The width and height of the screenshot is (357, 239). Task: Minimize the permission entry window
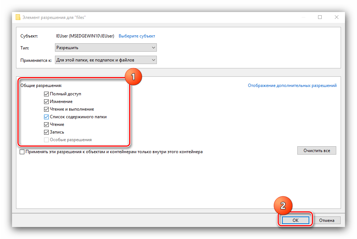coord(304,17)
